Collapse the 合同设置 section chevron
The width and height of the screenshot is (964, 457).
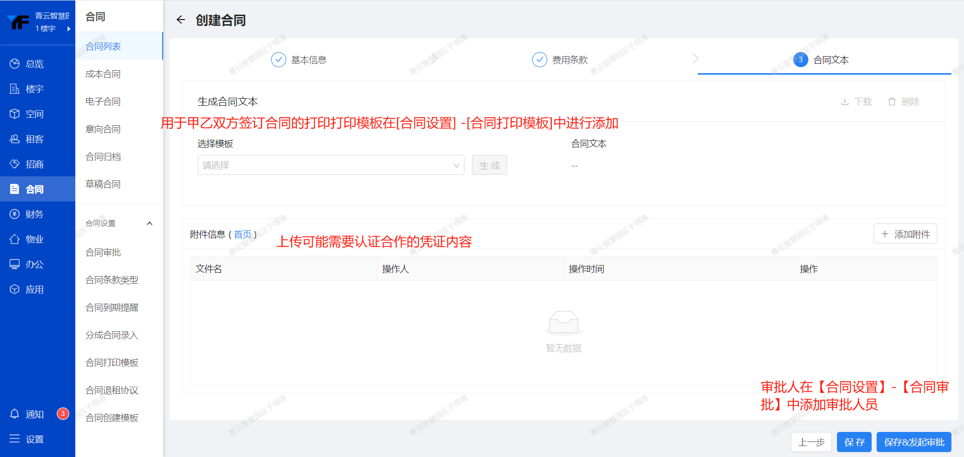click(149, 223)
